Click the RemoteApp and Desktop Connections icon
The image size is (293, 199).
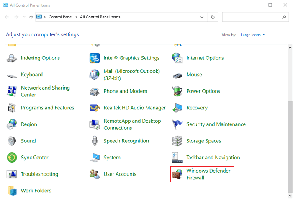click(95, 124)
